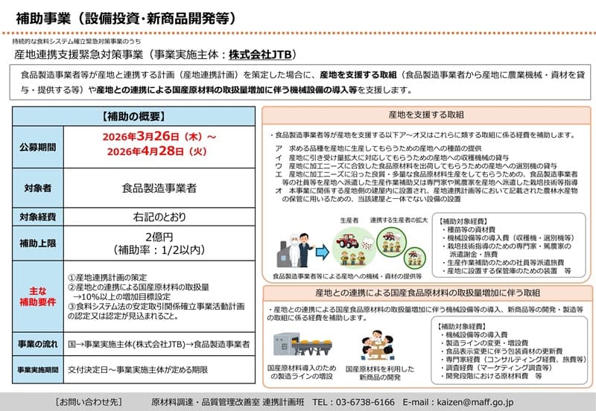
Task: Click 専門家経費（コンサルティング経費、旅費等） bullet
Action: 513,360
